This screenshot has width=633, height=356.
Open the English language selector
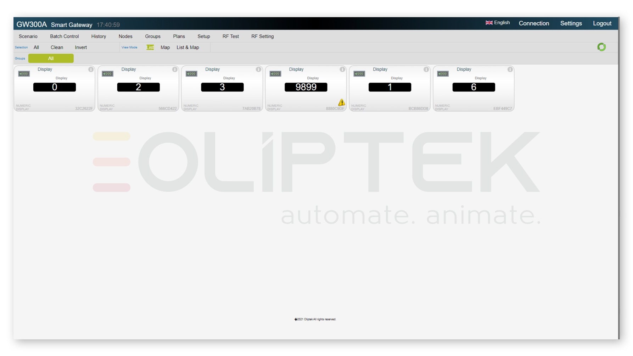(498, 23)
